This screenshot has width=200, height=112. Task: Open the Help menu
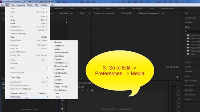point(52,5)
